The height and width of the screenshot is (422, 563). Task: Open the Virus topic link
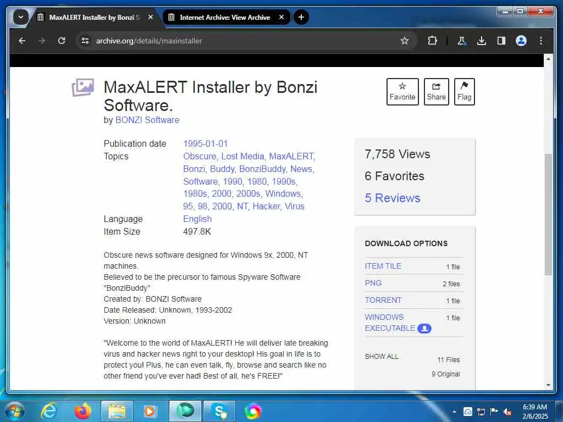295,207
